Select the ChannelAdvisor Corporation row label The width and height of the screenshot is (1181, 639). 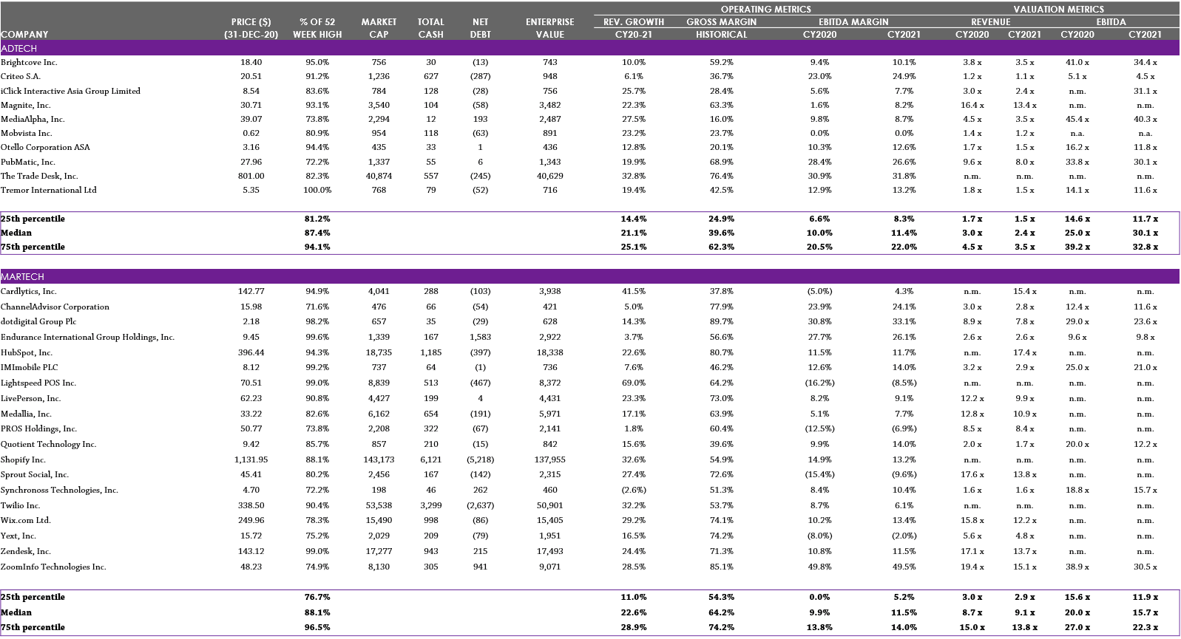click(x=55, y=307)
